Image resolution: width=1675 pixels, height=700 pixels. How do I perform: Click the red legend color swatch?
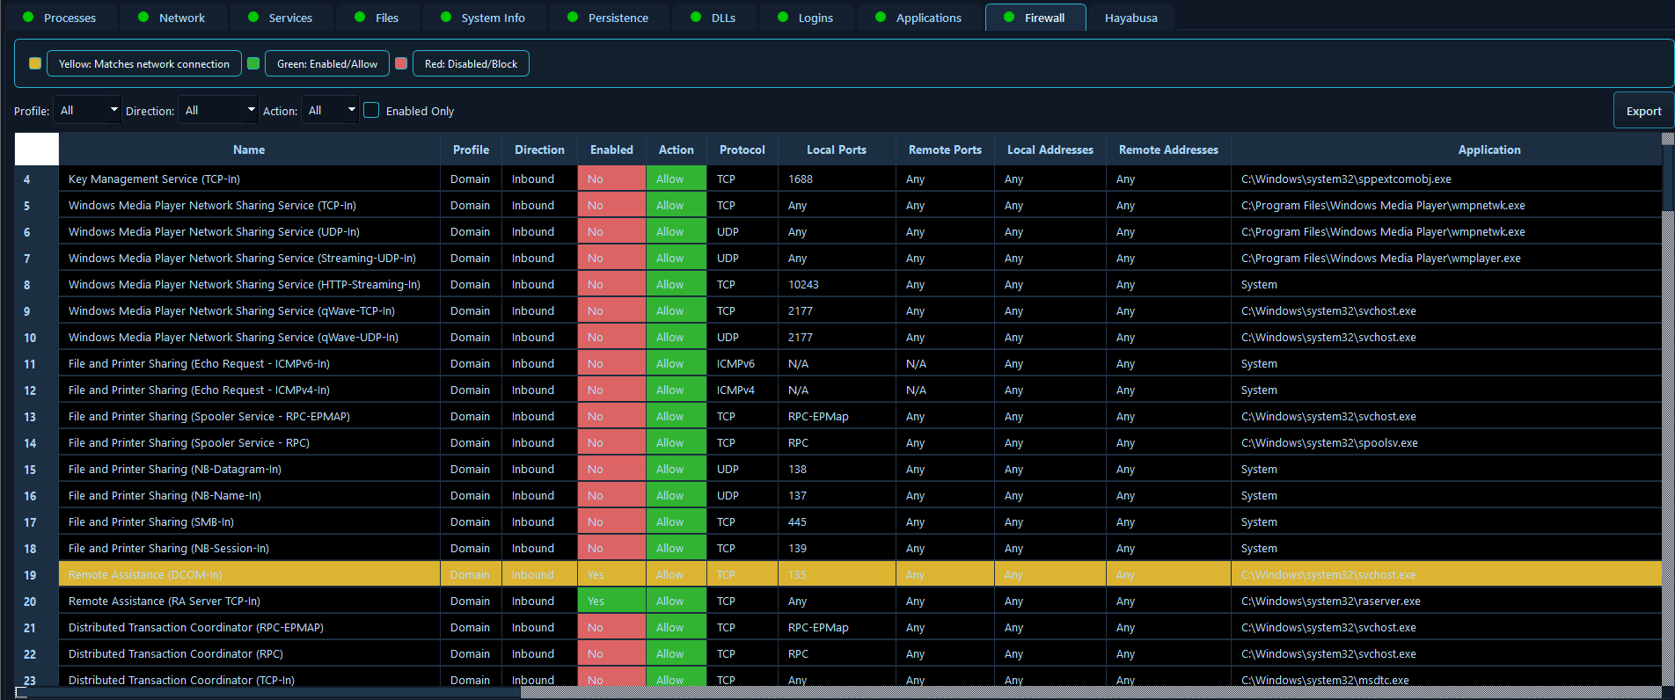(x=401, y=63)
